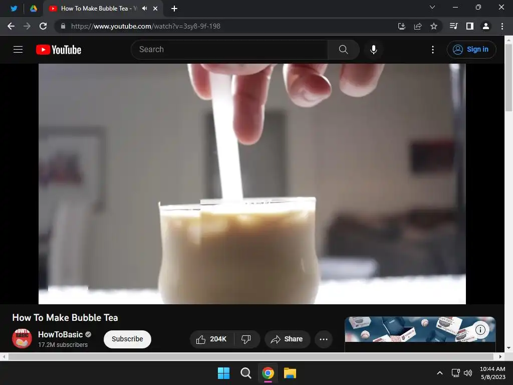
Task: Go to the YouTube home logo
Action: (59, 50)
